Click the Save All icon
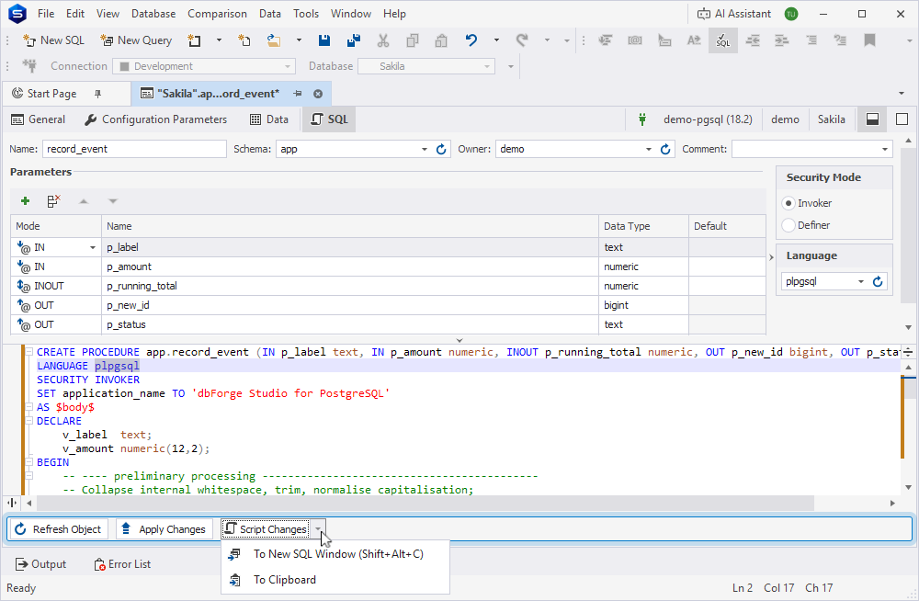The image size is (919, 601). tap(354, 40)
